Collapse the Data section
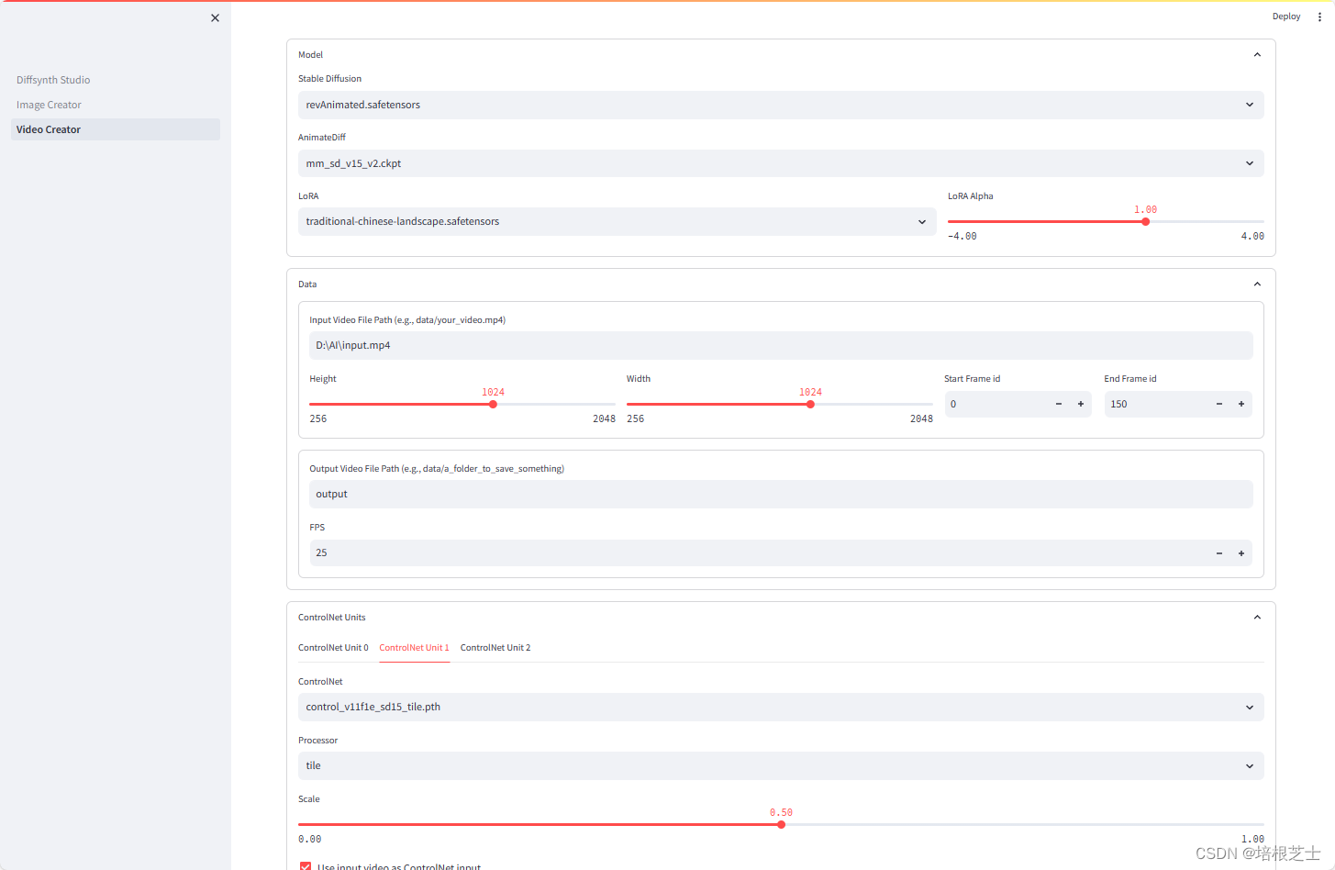This screenshot has height=870, width=1335. point(1257,284)
